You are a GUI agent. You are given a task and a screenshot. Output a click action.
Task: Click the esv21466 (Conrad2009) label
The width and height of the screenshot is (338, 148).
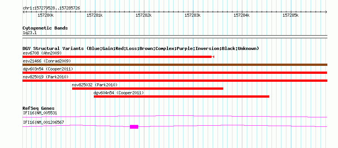(x=47, y=61)
